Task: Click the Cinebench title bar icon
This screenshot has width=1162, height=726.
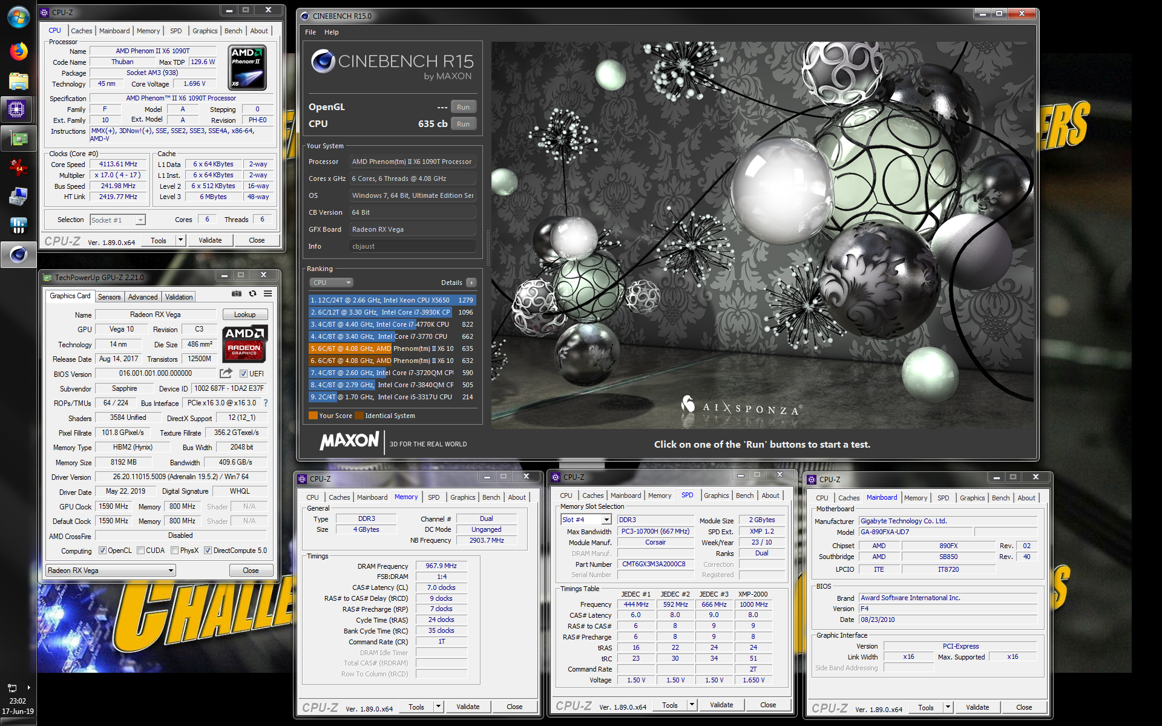Action: [305, 16]
